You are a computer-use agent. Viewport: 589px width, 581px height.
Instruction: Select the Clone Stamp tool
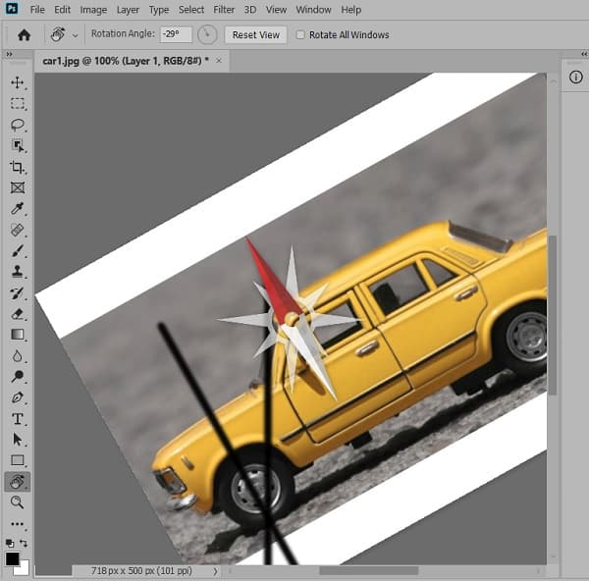[x=18, y=271]
